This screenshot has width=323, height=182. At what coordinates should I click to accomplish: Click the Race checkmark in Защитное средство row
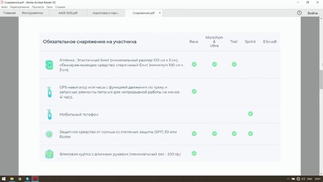[x=194, y=133]
